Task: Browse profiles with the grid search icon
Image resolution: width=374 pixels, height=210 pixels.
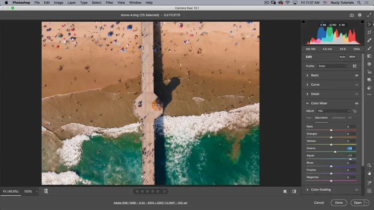Action: point(355,66)
